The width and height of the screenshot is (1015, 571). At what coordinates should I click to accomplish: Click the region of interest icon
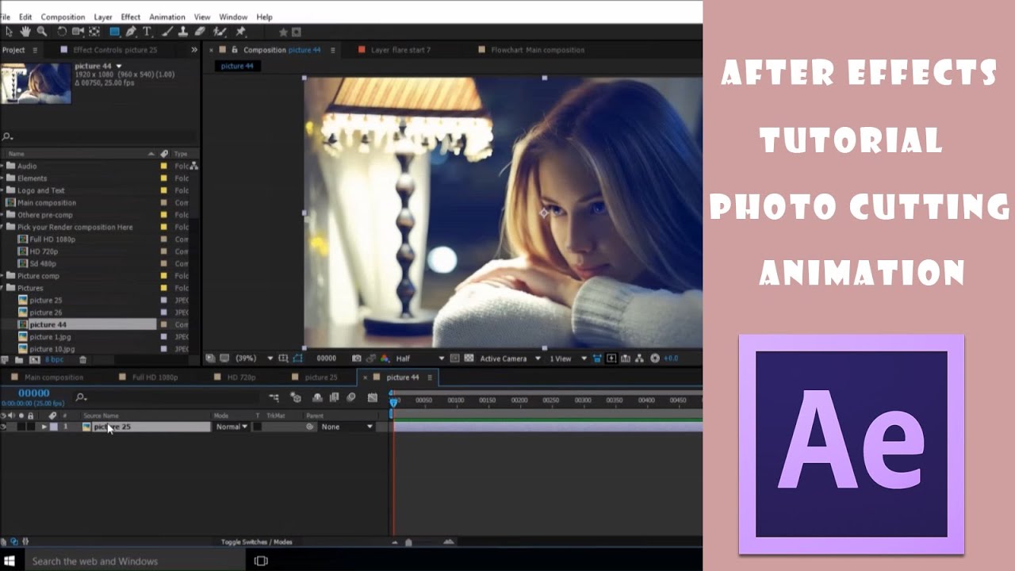click(455, 358)
